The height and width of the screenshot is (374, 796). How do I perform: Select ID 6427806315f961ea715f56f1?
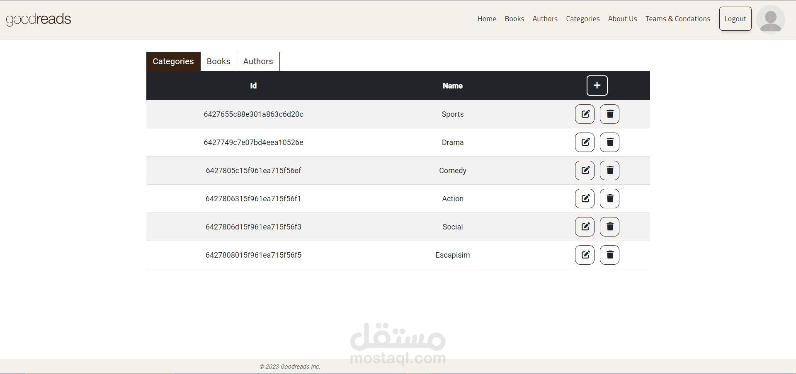coord(253,199)
